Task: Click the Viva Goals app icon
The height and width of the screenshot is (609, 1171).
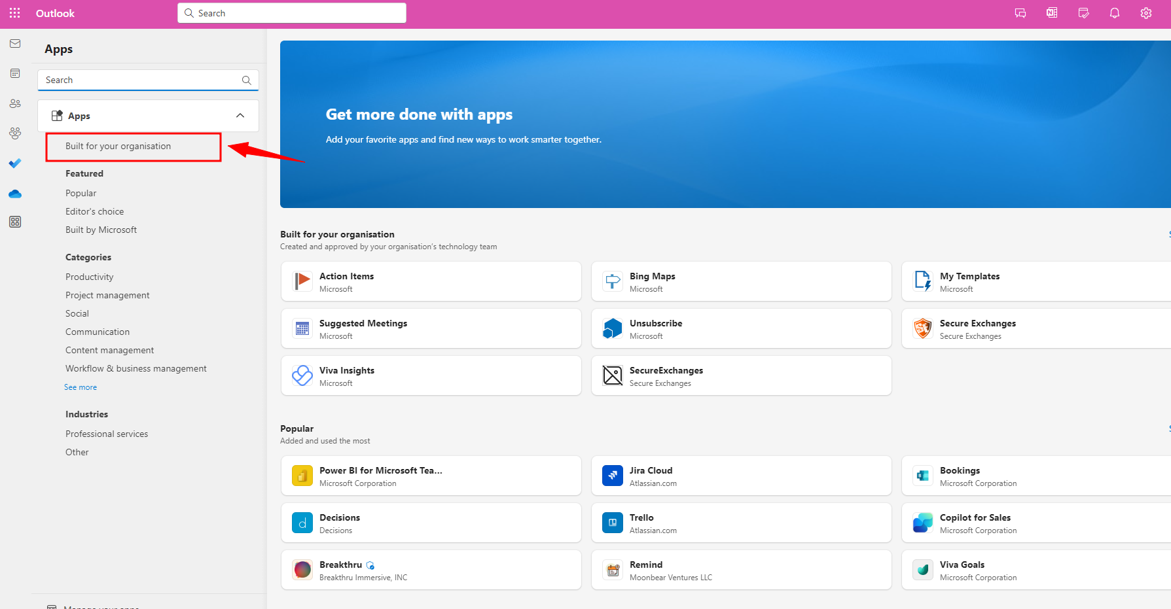Action: 923,570
